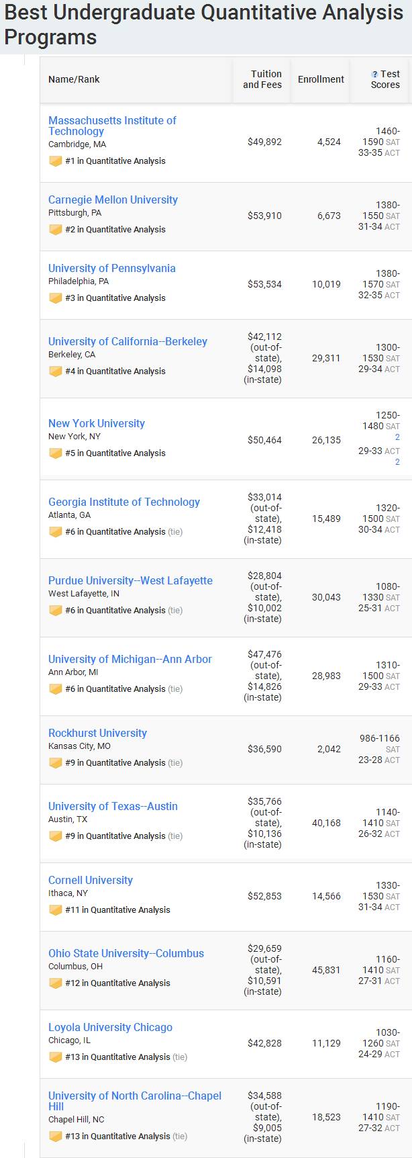Screen dimensions: 412x1158
Task: Click New York University's #5 badge icon
Action: pos(55,453)
